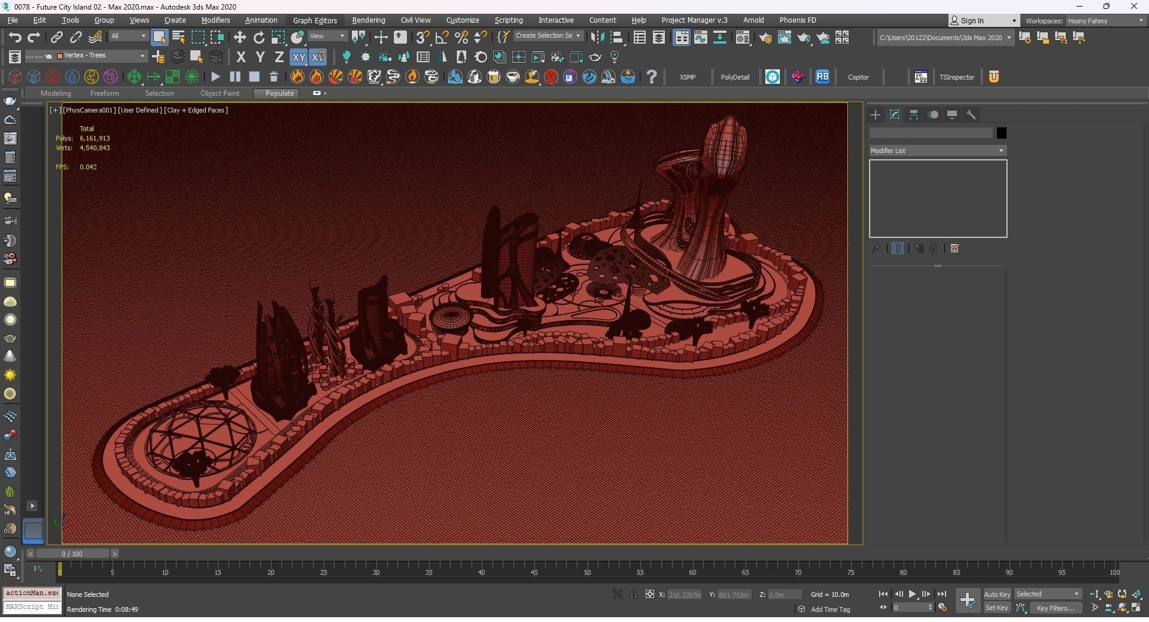Choose the Select Object tool
This screenshot has height=622, width=1149.
pos(159,38)
